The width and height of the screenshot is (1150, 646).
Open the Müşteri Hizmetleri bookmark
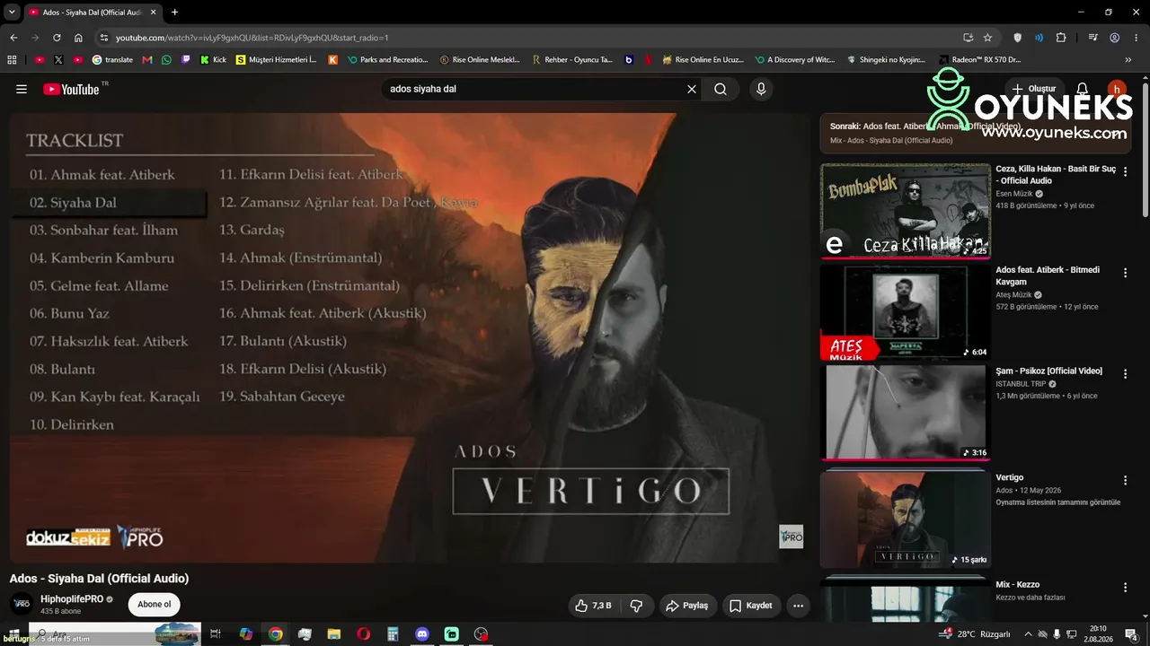point(276,60)
